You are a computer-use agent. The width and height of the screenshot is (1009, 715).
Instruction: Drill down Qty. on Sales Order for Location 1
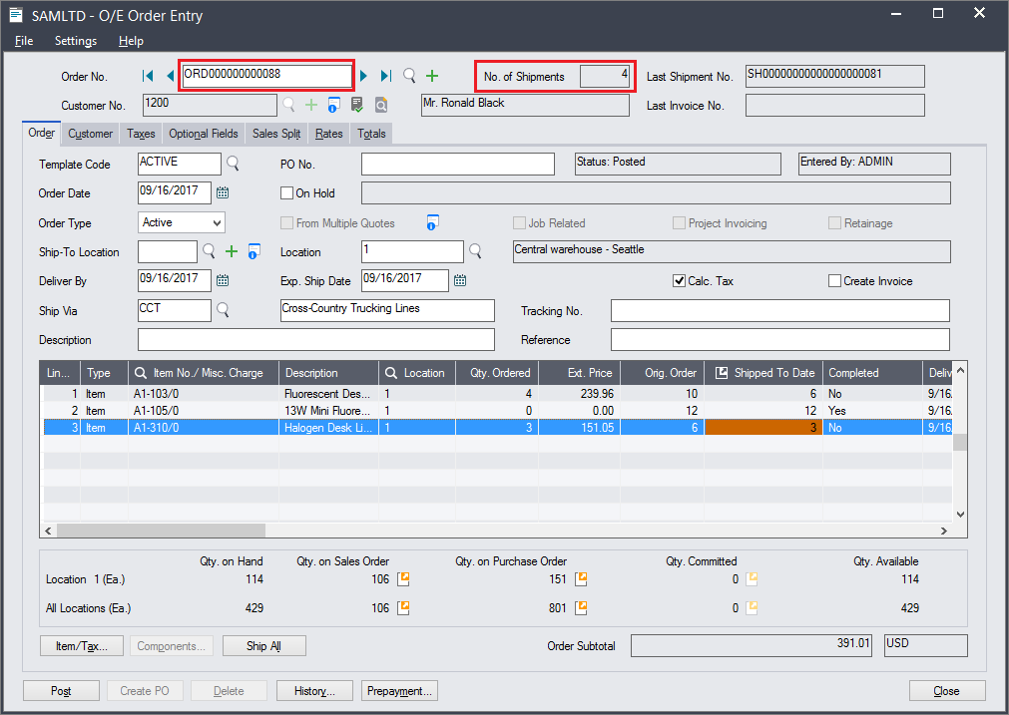click(x=403, y=578)
